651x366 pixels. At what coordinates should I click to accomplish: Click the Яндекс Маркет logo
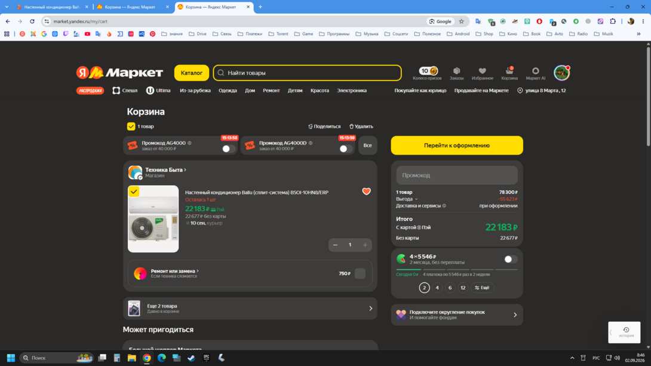119,73
